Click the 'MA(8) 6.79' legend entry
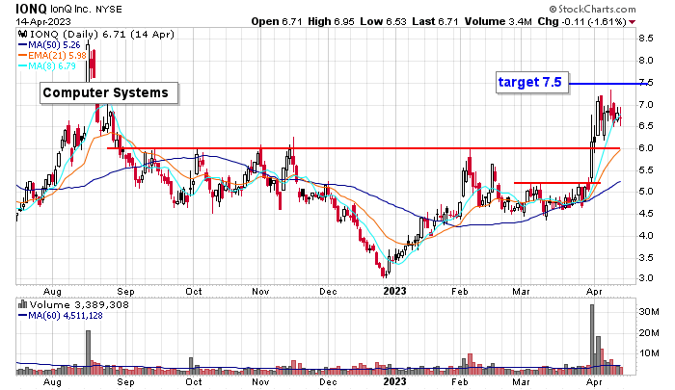The height and width of the screenshot is (390, 675). pyautogui.click(x=52, y=66)
